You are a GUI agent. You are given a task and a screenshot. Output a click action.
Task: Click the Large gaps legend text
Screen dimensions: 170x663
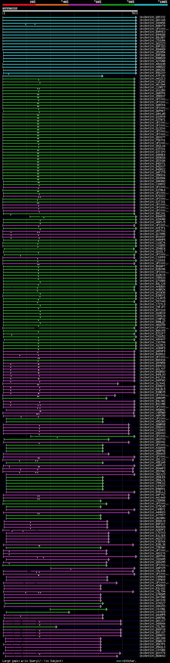coord(33,661)
